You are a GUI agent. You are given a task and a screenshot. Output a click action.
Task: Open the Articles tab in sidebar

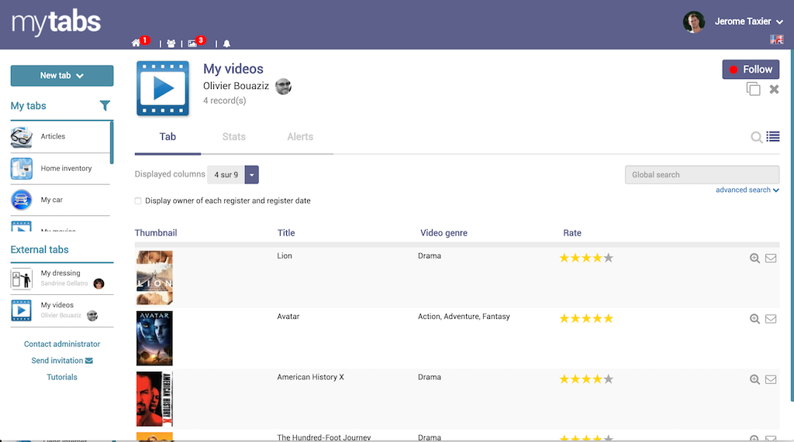pos(60,136)
